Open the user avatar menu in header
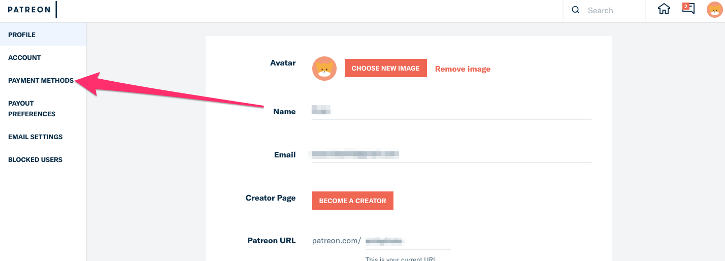This screenshot has width=725, height=261. tap(714, 10)
